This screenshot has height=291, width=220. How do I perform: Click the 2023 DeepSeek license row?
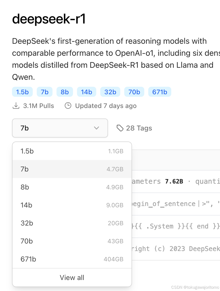[x=176, y=249]
